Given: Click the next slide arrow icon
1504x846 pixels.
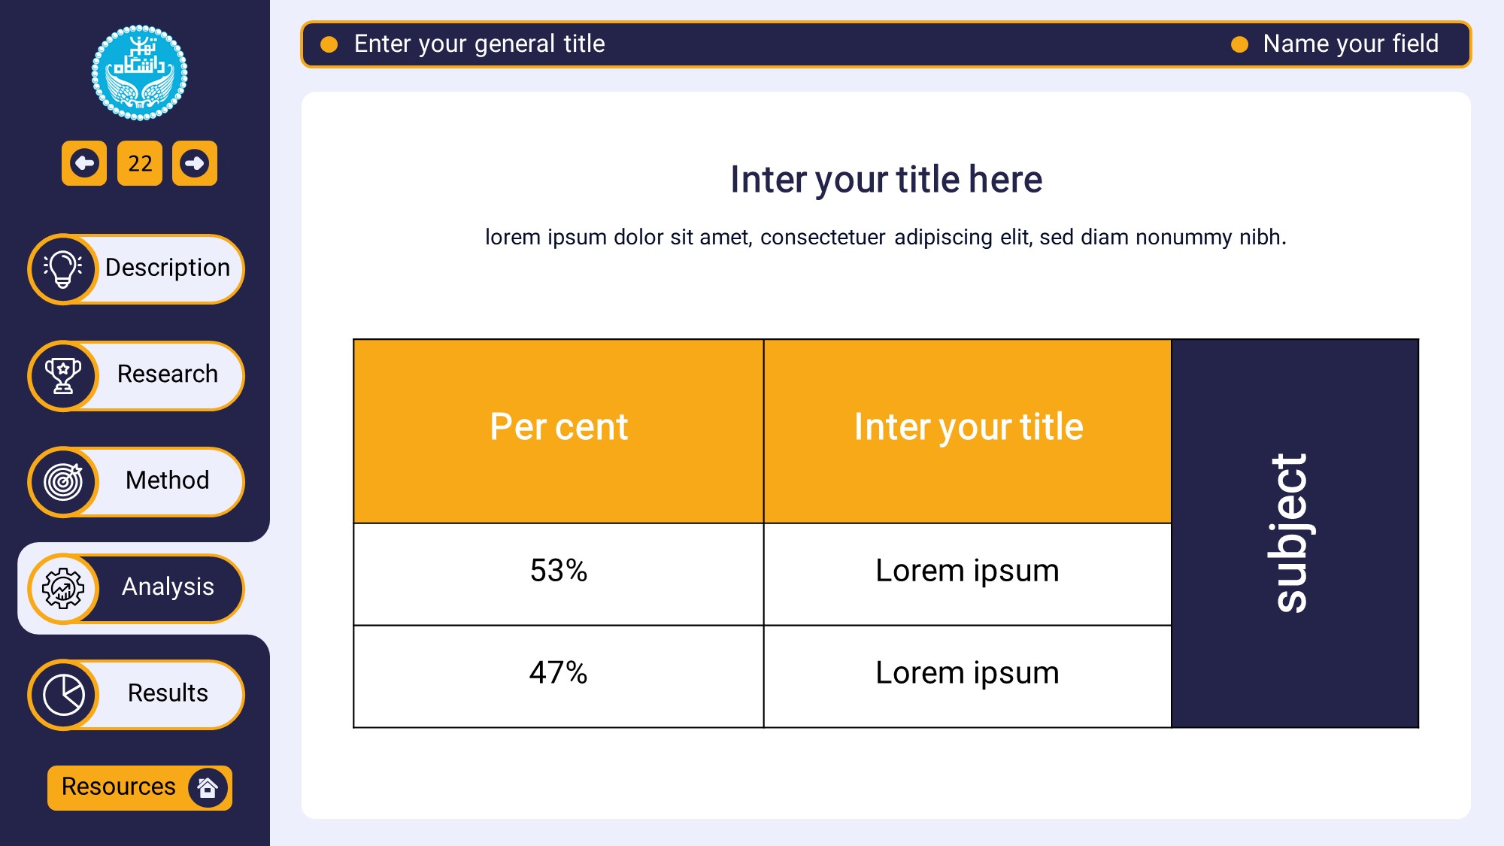Looking at the screenshot, I should [195, 163].
